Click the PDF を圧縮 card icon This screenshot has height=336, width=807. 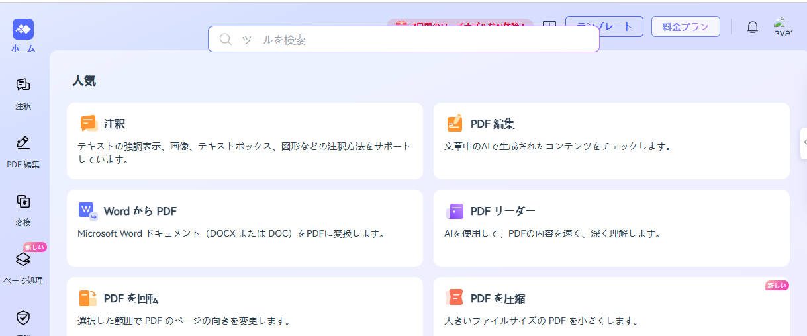pos(455,298)
